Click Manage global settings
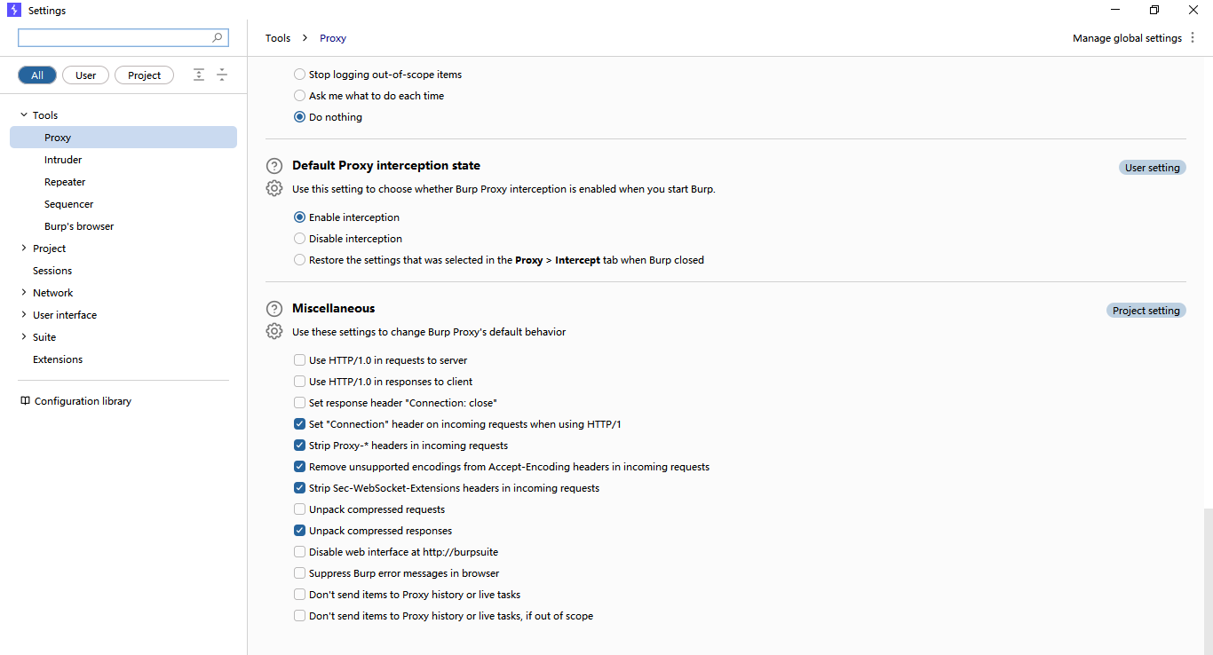 click(x=1127, y=38)
